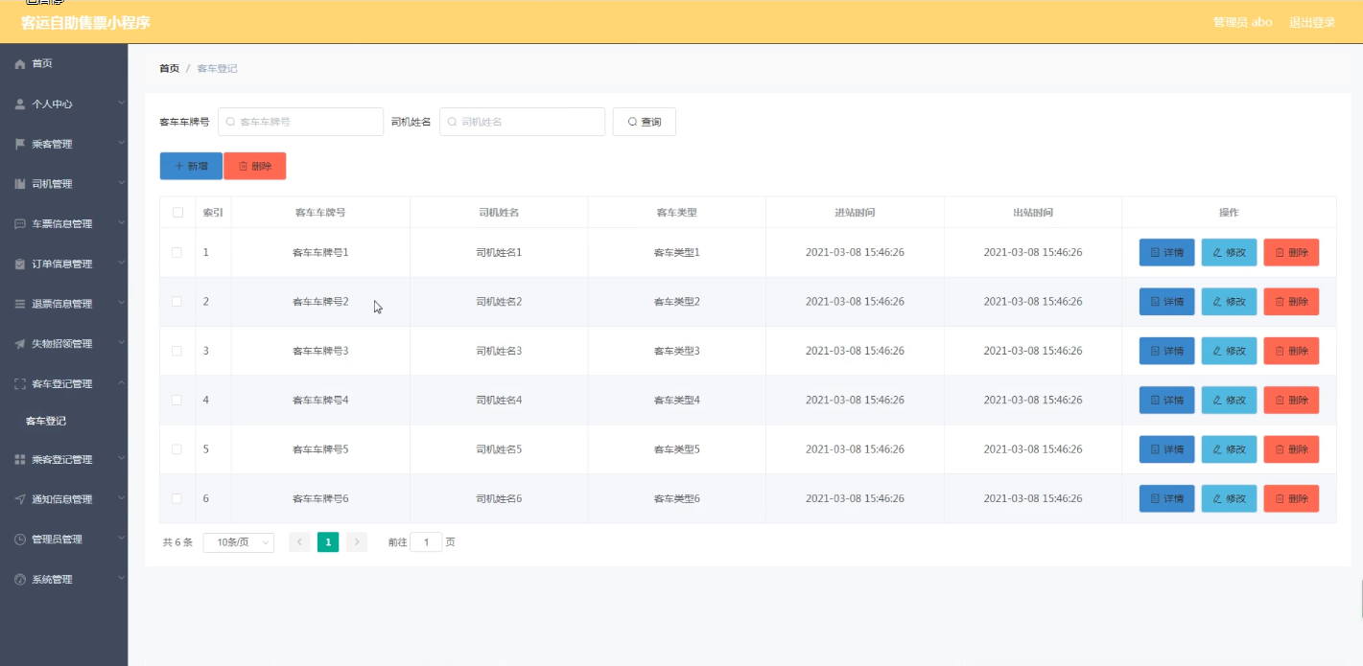Expand the 司机管理 sidebar menu
The width and height of the screenshot is (1363, 666).
click(x=63, y=184)
